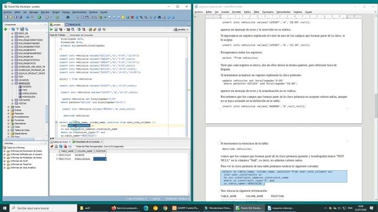Click the Run Script icon in the worksheet toolbar
The width and height of the screenshot is (378, 212).
(x=56, y=29)
